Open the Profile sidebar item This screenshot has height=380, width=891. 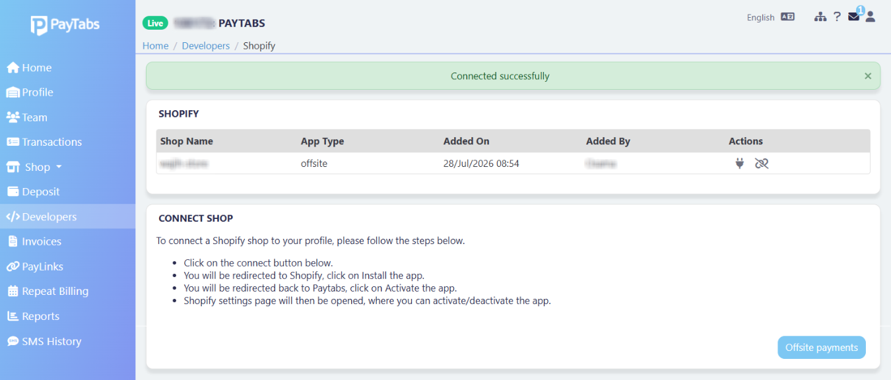[x=67, y=92]
